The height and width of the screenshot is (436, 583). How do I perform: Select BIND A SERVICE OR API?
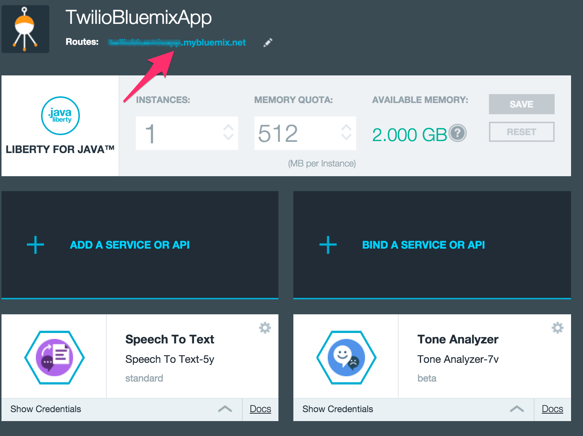(423, 245)
